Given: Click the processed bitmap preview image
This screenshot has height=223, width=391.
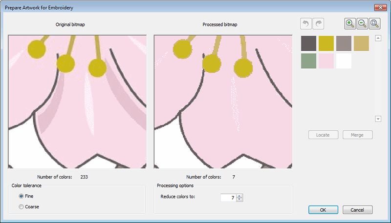Looking at the screenshot, I should click(x=223, y=101).
